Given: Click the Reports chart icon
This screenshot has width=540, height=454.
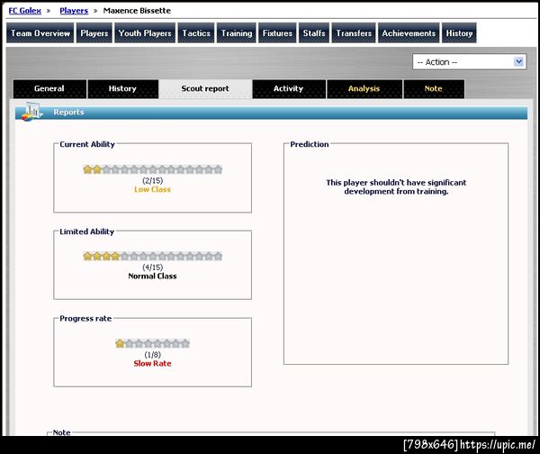Looking at the screenshot, I should [x=31, y=112].
